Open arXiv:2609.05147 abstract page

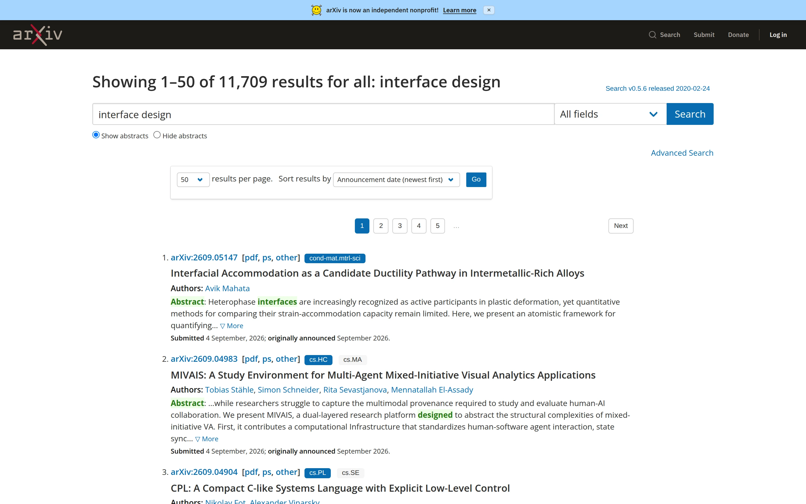click(204, 258)
